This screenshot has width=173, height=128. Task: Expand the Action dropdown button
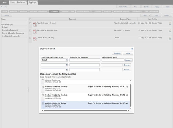coord(167,15)
